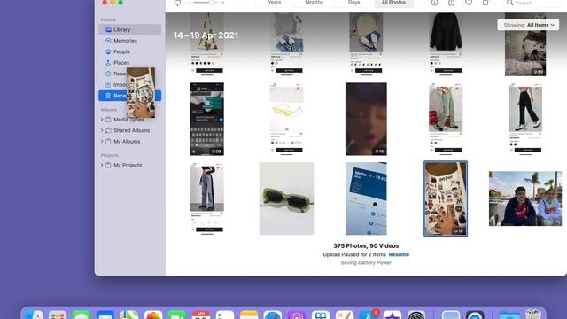
Task: Select the keyboard screen recording 0:09
Action: point(206,119)
